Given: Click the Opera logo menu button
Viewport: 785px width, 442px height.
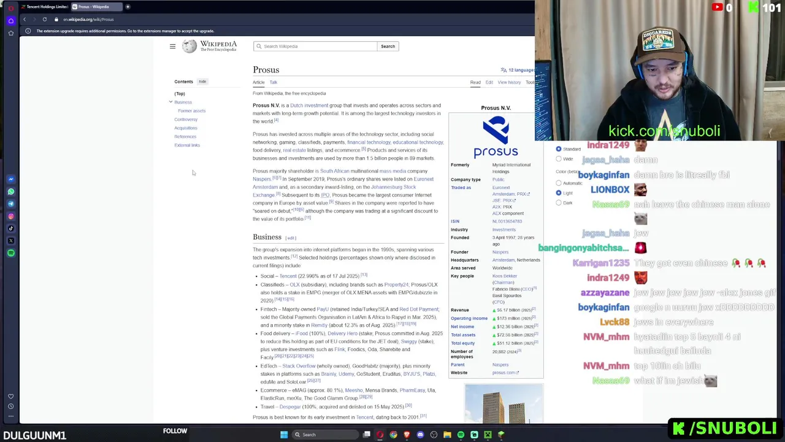Looking at the screenshot, I should tap(11, 8).
